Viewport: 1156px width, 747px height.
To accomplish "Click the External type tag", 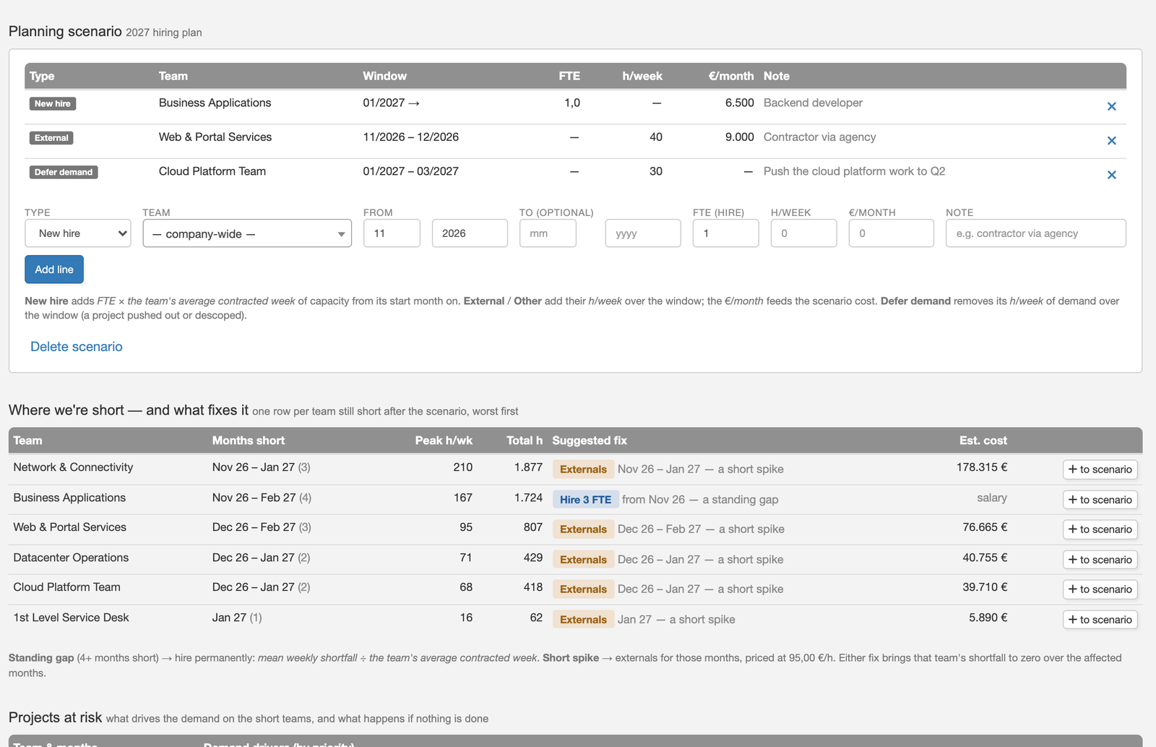I will pos(51,138).
